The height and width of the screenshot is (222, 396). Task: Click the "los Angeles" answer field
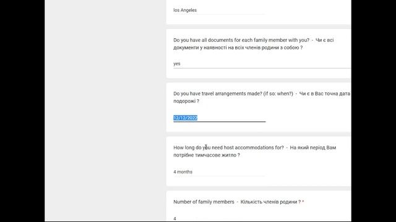219,10
